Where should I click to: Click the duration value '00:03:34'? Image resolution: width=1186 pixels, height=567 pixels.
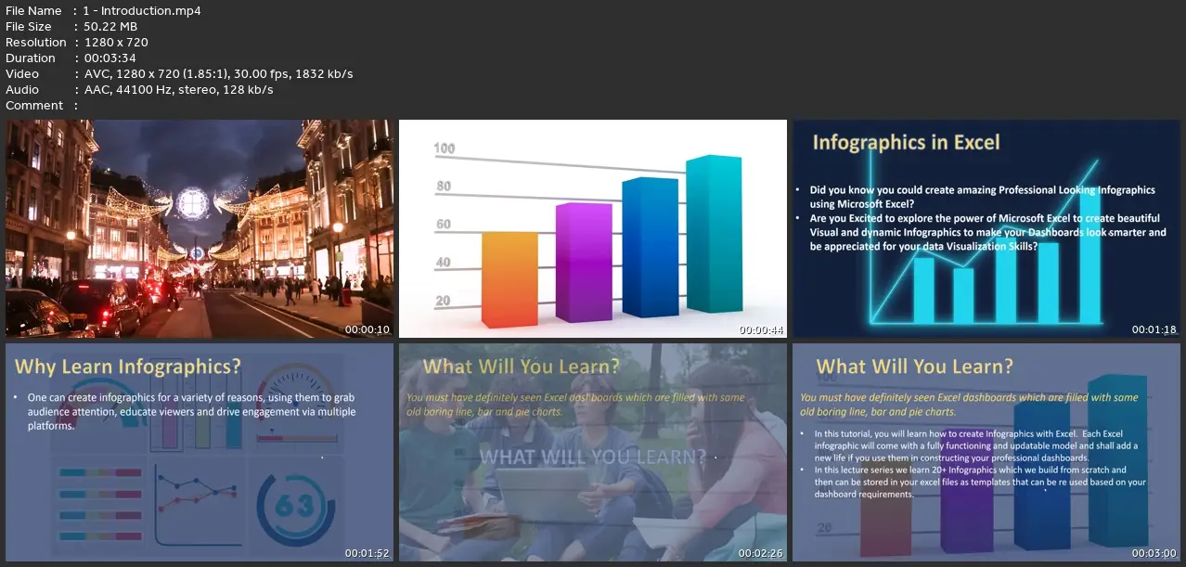point(112,58)
